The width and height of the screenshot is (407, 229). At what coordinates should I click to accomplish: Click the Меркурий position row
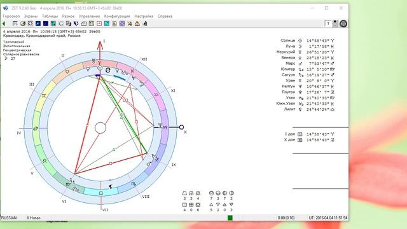[x=305, y=52]
